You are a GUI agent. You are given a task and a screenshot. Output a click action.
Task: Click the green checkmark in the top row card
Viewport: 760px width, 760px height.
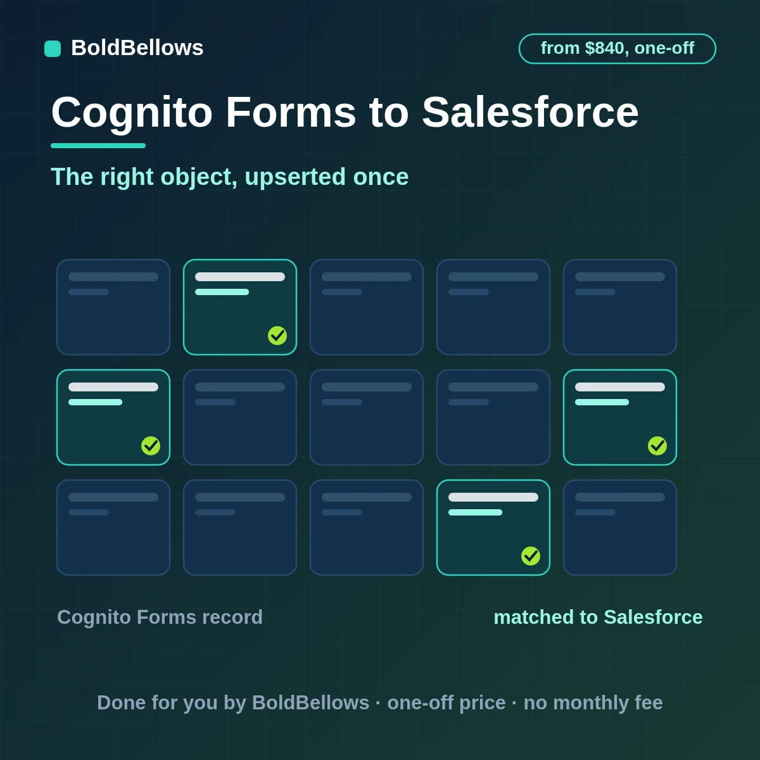pos(277,336)
